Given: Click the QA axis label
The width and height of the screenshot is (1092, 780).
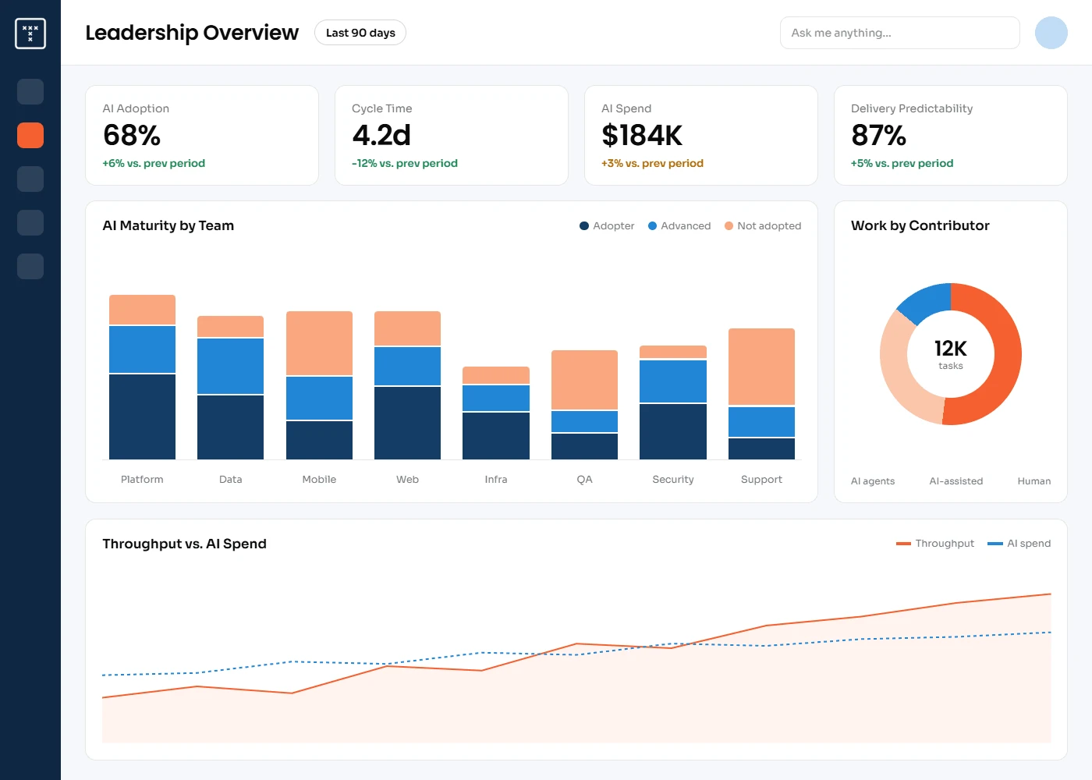Looking at the screenshot, I should [585, 480].
